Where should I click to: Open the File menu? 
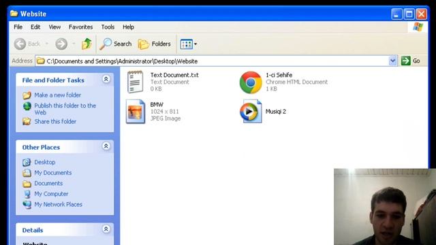[x=18, y=27]
